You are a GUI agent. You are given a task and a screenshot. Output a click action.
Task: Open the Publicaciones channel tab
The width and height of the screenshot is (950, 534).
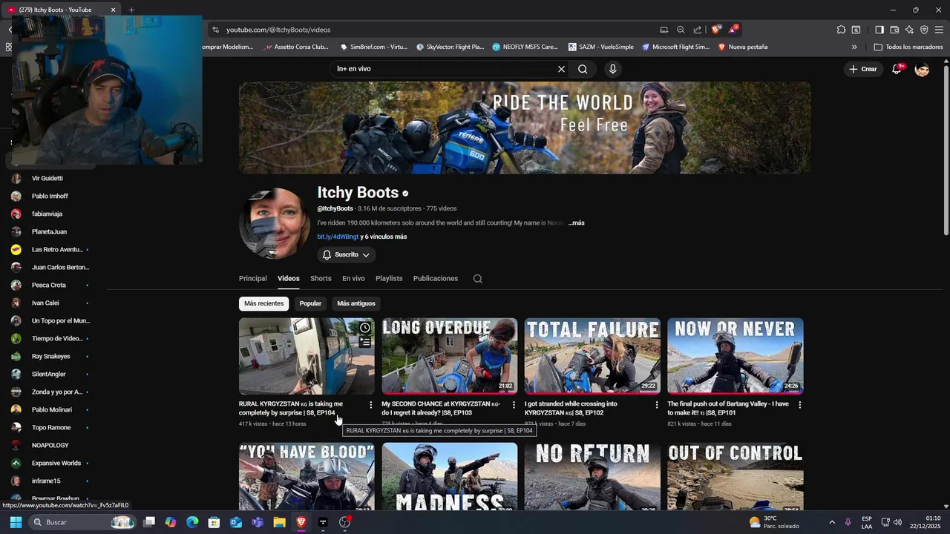(436, 278)
